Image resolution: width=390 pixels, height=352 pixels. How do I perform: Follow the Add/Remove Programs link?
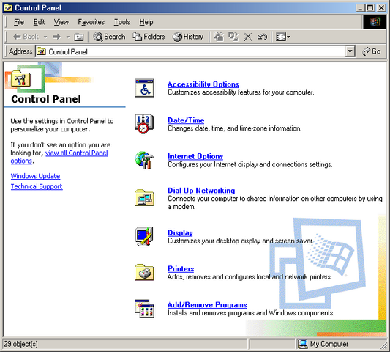(207, 305)
